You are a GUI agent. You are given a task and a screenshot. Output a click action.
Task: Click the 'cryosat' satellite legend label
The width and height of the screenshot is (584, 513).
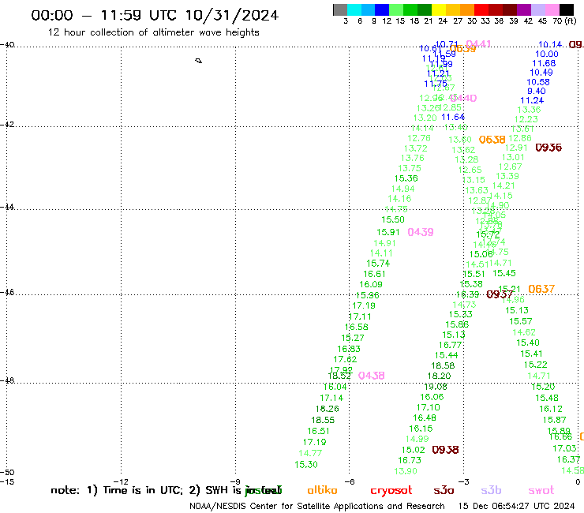[x=391, y=491]
